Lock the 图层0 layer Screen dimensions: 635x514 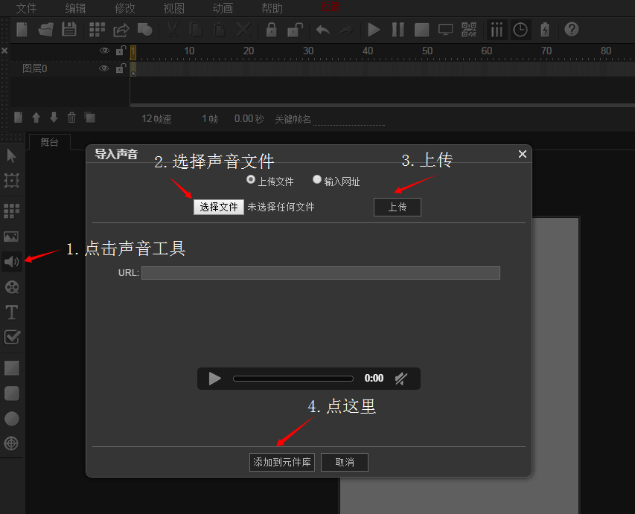pos(121,68)
